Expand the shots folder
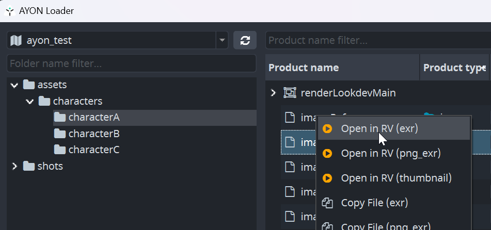The height and width of the screenshot is (230, 491). tap(14, 166)
